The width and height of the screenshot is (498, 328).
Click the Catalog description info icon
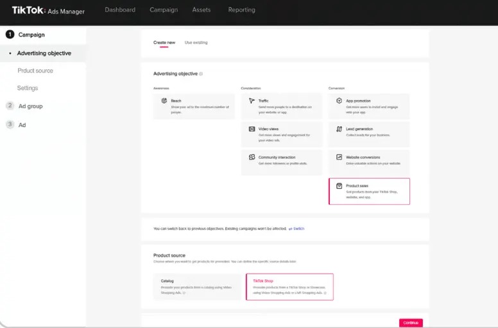[x=184, y=293]
